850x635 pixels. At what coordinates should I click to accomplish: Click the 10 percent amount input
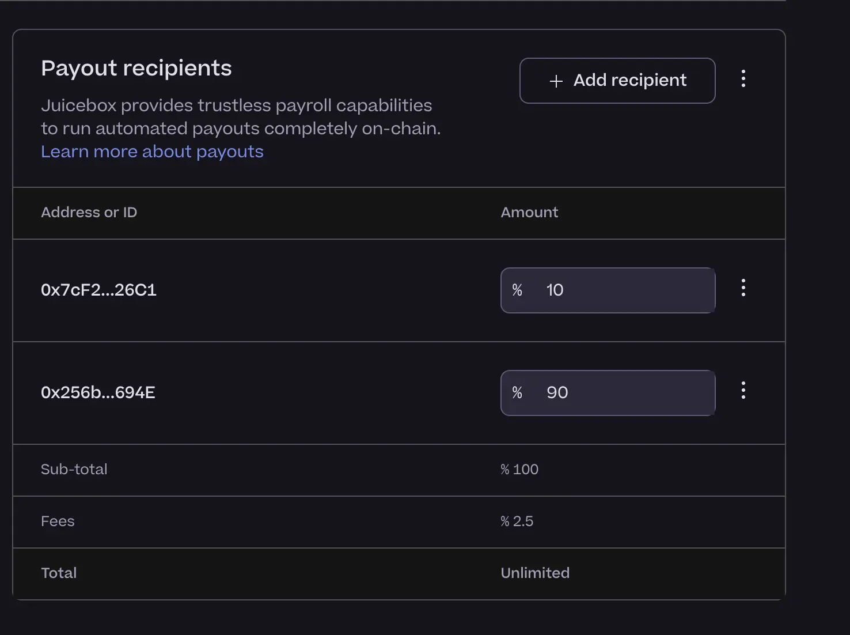pos(622,290)
